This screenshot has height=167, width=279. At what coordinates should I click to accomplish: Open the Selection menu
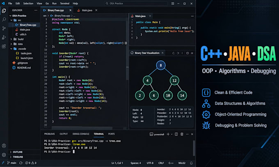point(28,3)
